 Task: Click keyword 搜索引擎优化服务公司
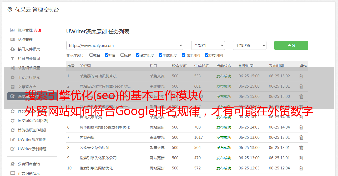(x=98, y=158)
